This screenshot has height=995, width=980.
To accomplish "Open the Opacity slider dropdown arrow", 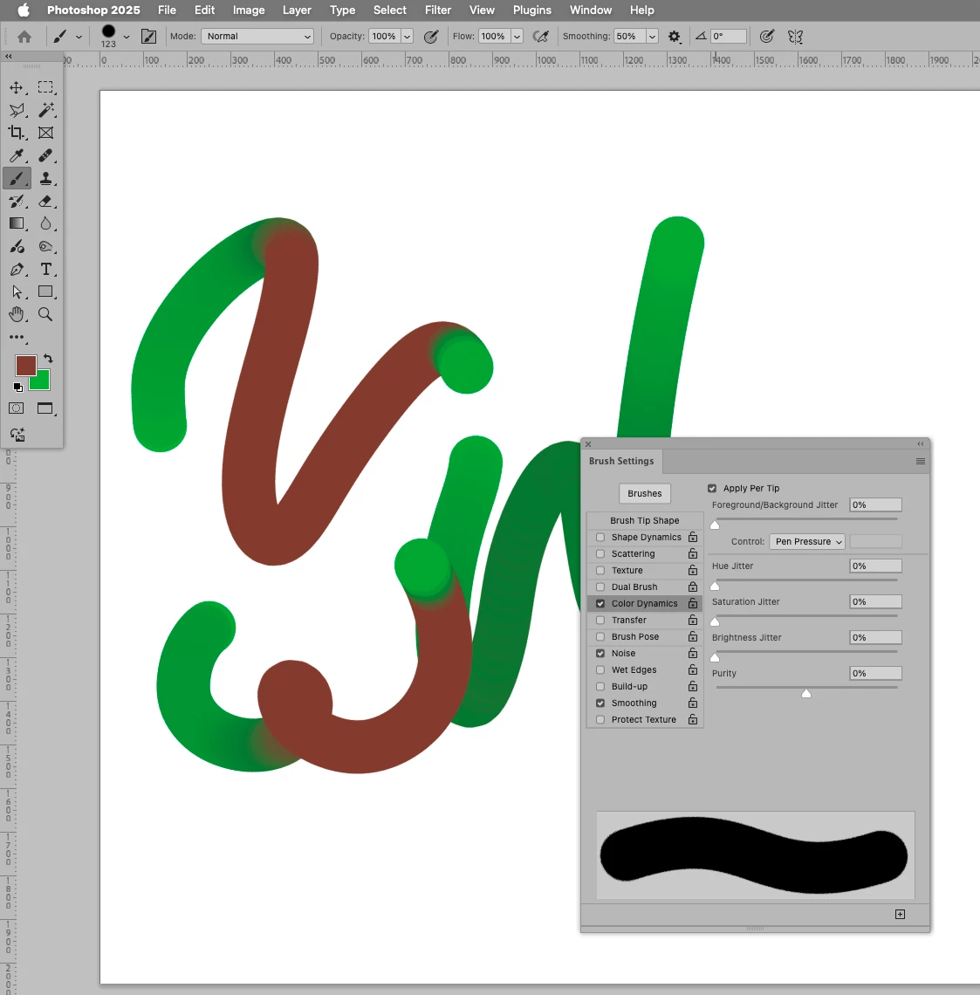I will click(408, 36).
